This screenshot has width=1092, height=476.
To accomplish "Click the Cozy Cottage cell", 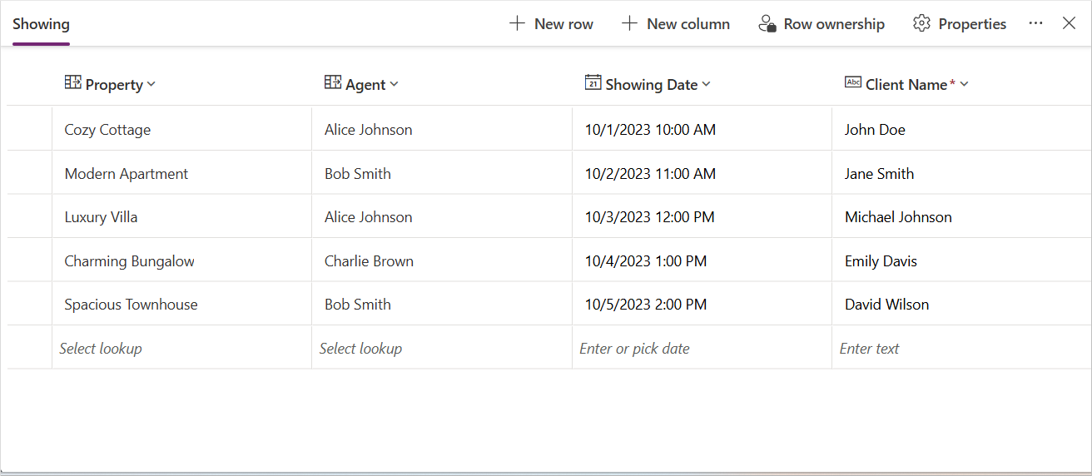I will [181, 129].
